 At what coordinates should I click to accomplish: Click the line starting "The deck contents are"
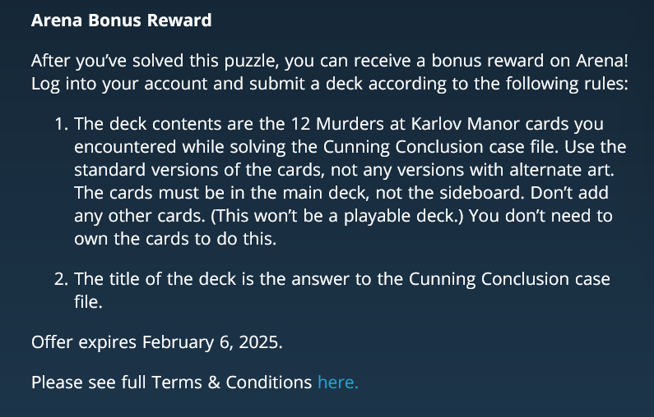[339, 124]
